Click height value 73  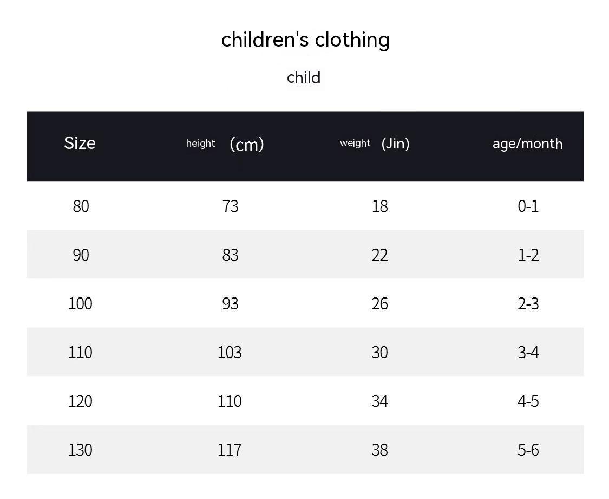coord(230,206)
